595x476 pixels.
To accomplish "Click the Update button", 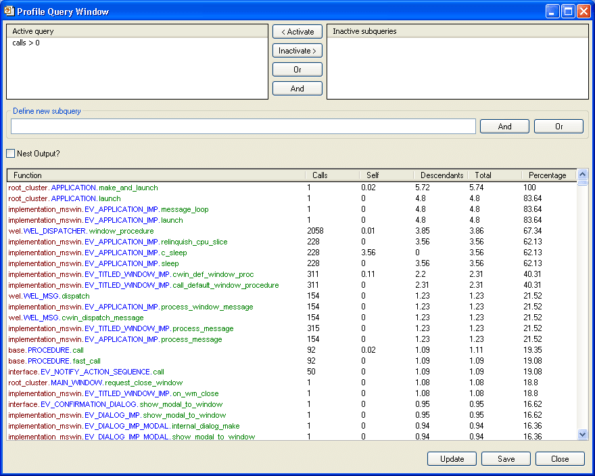I will (452, 459).
